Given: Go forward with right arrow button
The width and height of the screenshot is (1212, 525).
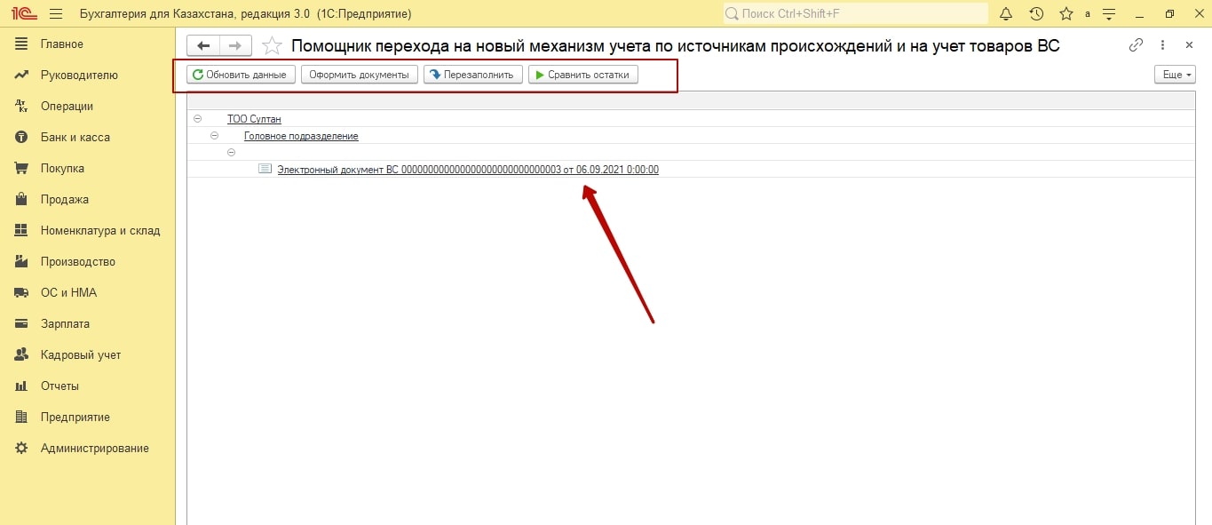Looking at the screenshot, I should tap(235, 45).
